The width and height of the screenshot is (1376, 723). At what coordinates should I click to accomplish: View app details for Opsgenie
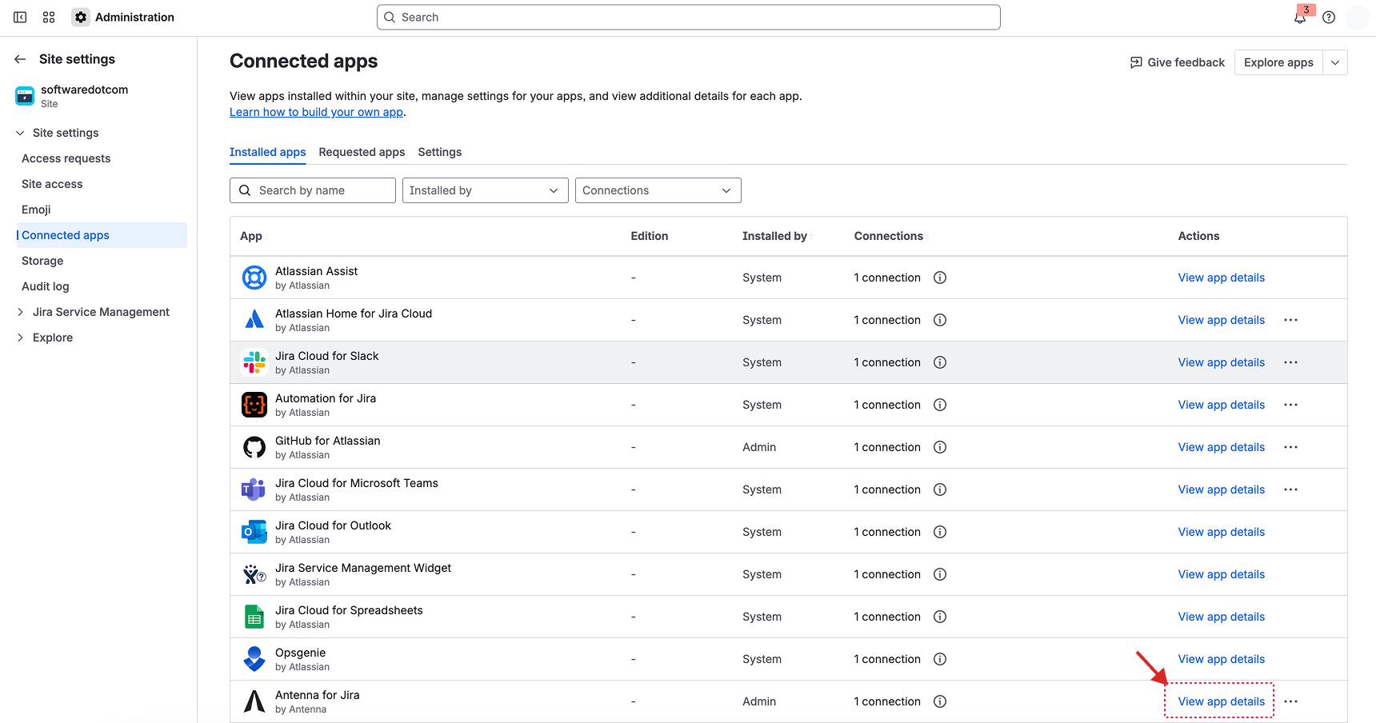[x=1221, y=659]
